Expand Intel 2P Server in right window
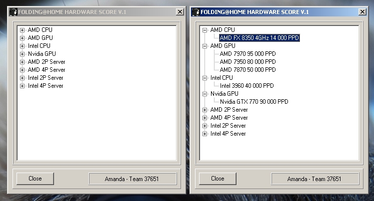The width and height of the screenshot is (374, 201). coord(204,126)
